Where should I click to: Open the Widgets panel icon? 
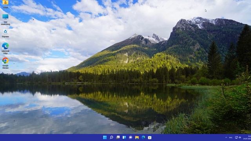click(x=124, y=137)
